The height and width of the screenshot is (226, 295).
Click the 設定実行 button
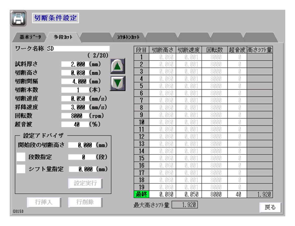(x=85, y=183)
